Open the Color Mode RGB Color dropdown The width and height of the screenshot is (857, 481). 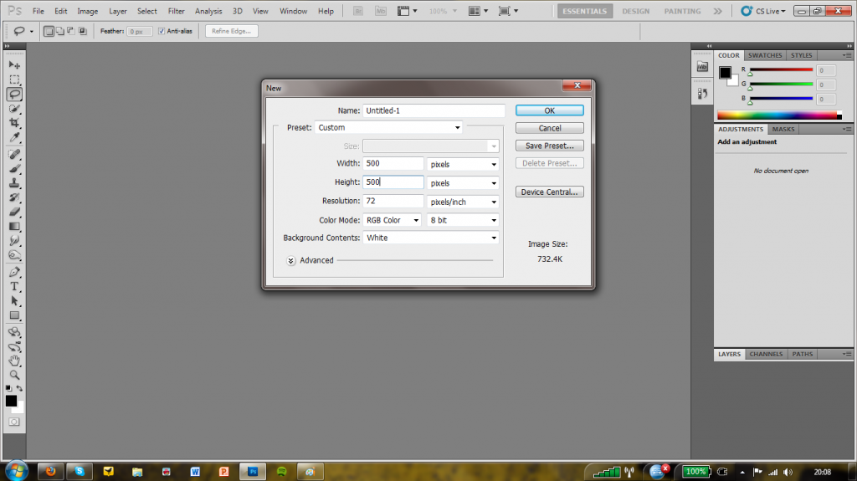(x=392, y=220)
